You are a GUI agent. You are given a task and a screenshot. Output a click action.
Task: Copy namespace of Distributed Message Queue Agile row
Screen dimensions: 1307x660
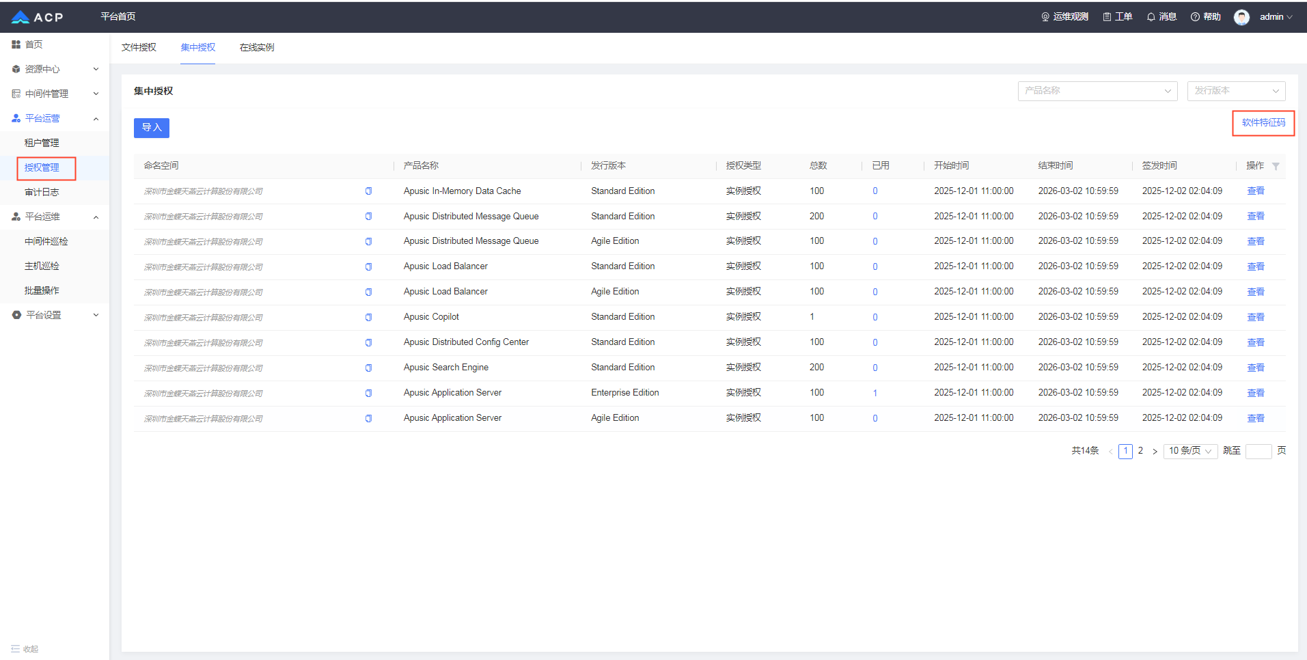[368, 242]
